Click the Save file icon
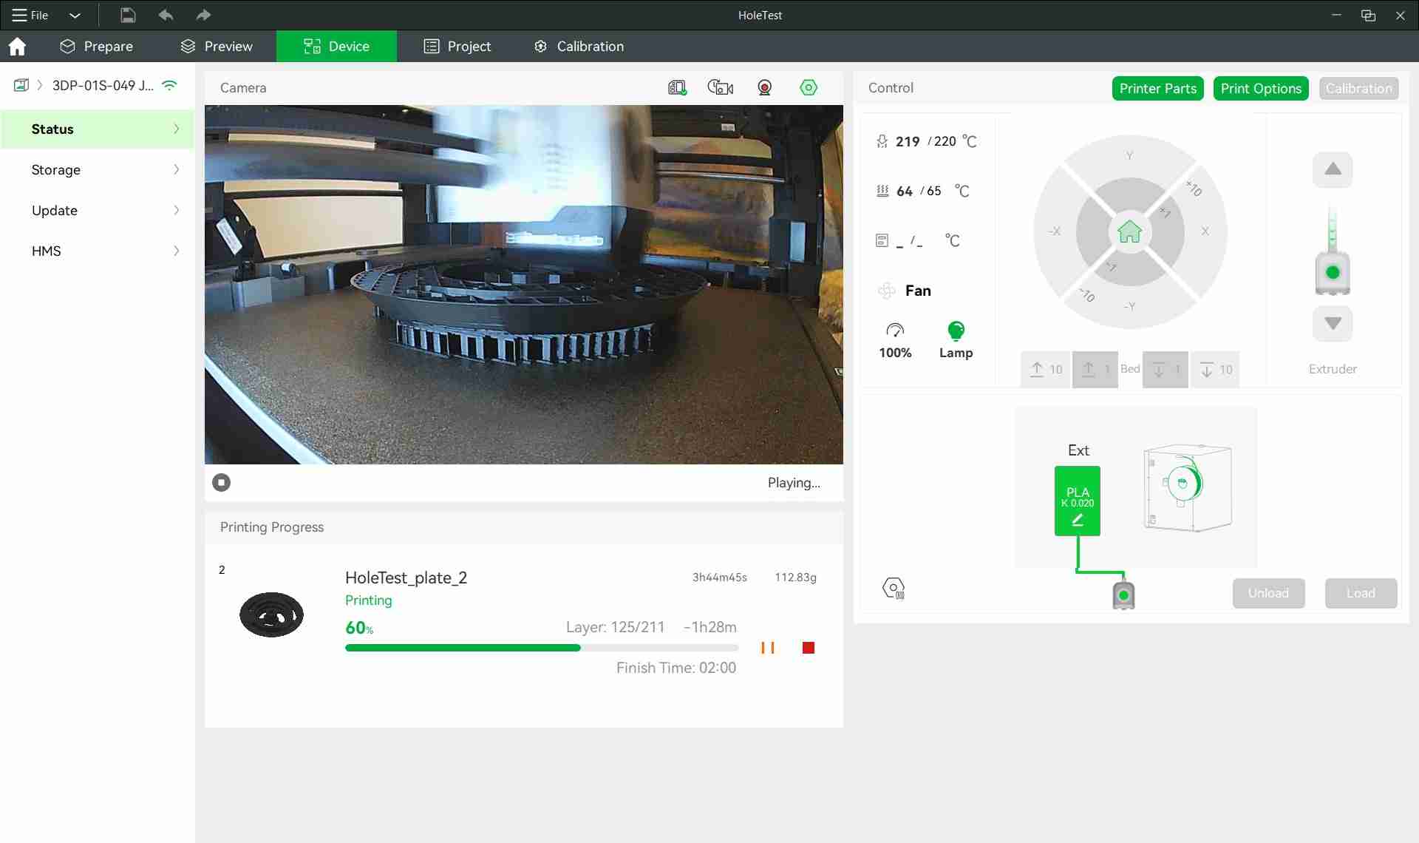1419x843 pixels. coord(128,15)
